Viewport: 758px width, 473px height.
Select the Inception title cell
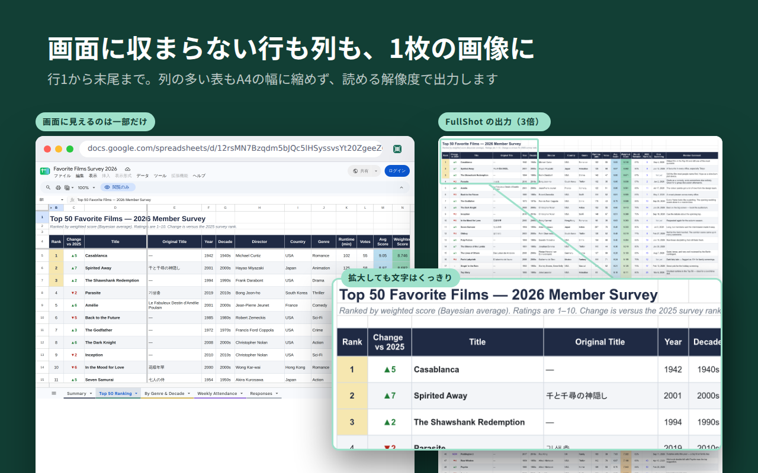pyautogui.click(x=115, y=355)
